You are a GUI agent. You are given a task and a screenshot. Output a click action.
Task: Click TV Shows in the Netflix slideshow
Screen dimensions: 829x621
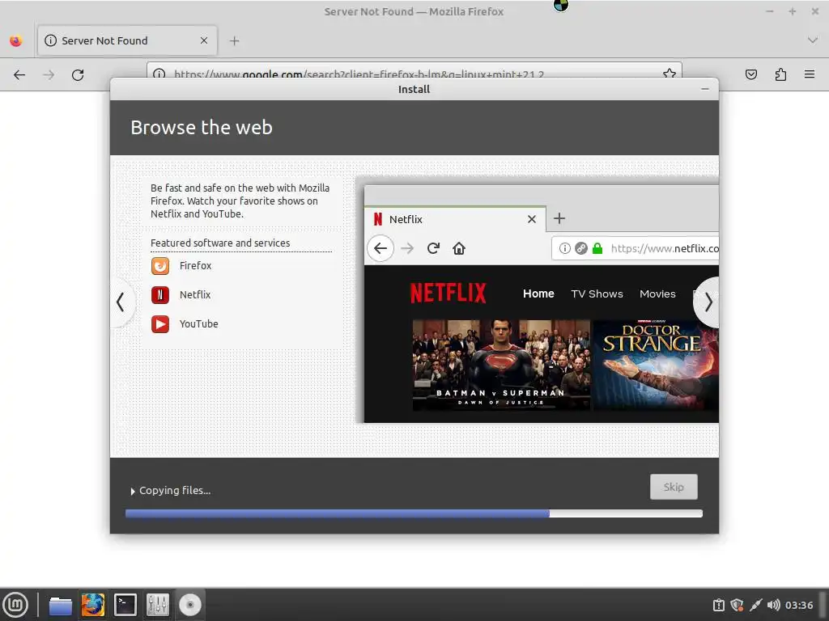(597, 294)
